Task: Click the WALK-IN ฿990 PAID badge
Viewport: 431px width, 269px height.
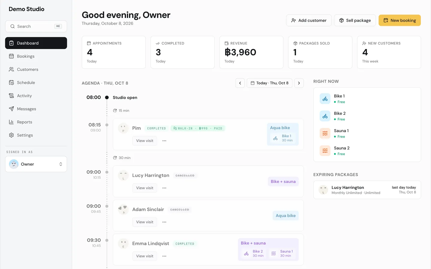Action: click(x=198, y=128)
